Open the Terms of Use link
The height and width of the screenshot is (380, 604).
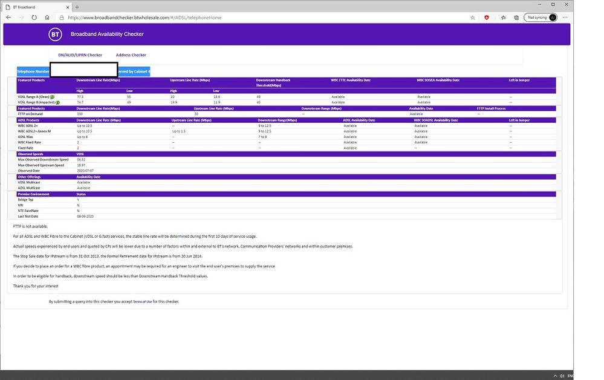click(x=142, y=301)
